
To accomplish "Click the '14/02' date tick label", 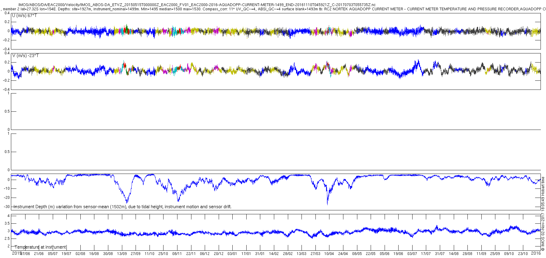I will click(x=274, y=254).
